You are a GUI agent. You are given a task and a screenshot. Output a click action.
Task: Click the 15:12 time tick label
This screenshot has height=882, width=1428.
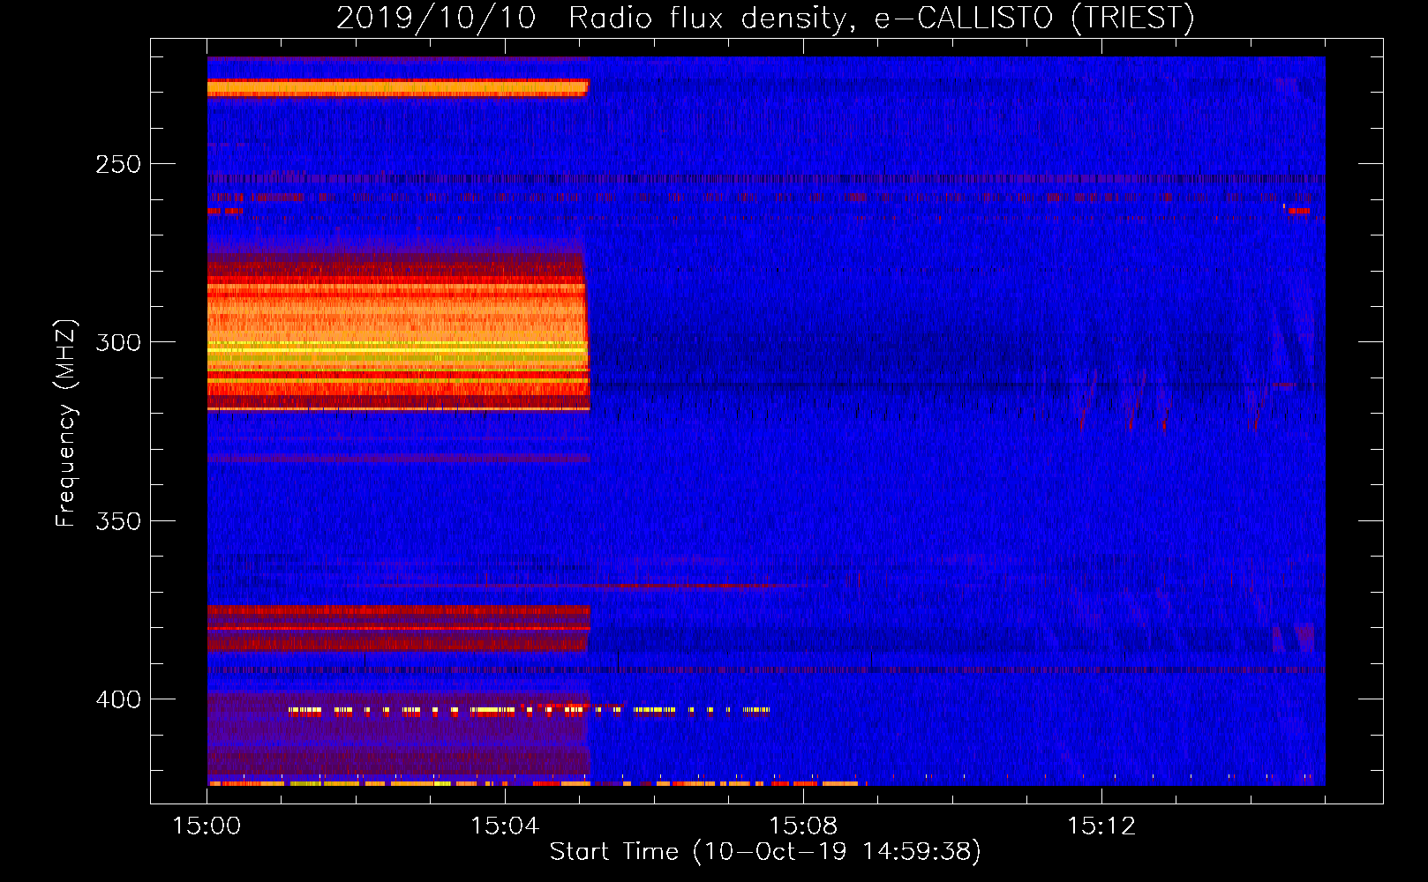coord(1101,826)
